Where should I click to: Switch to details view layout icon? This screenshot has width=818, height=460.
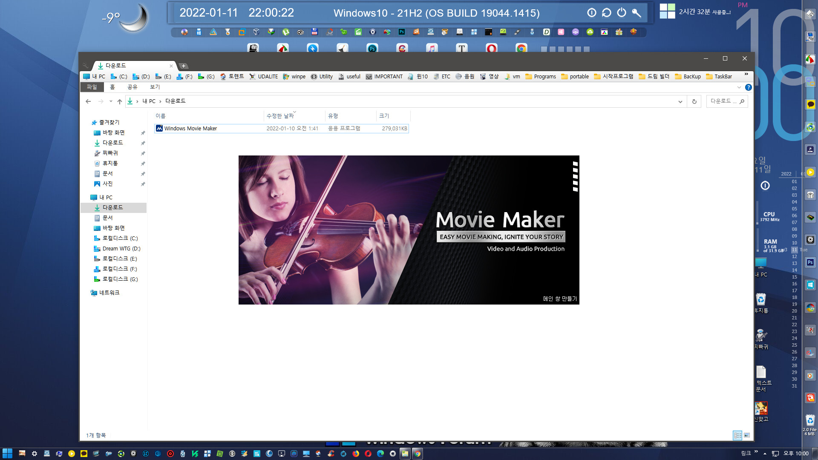(737, 435)
